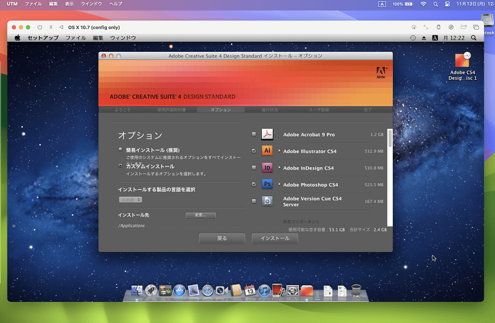Open host ヘルプ menu
This screenshot has width=495, height=323.
coord(116,4)
